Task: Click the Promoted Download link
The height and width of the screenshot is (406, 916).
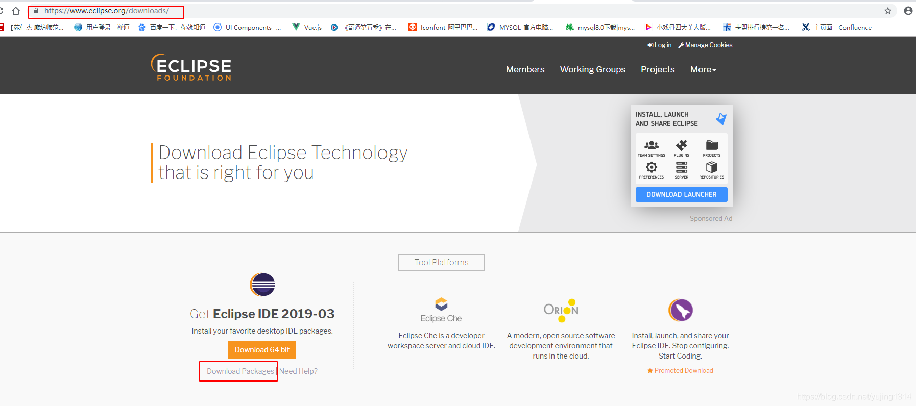Action: [x=680, y=371]
